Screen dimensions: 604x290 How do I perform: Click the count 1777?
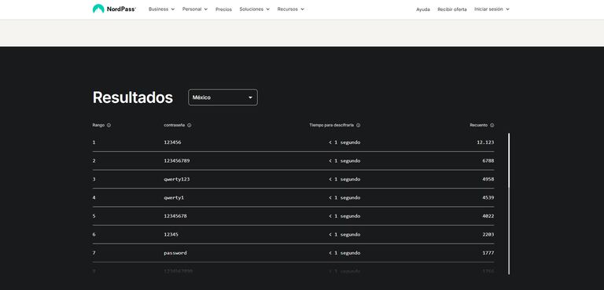coord(488,253)
